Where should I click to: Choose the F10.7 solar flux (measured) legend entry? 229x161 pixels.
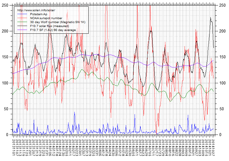tap(50, 26)
